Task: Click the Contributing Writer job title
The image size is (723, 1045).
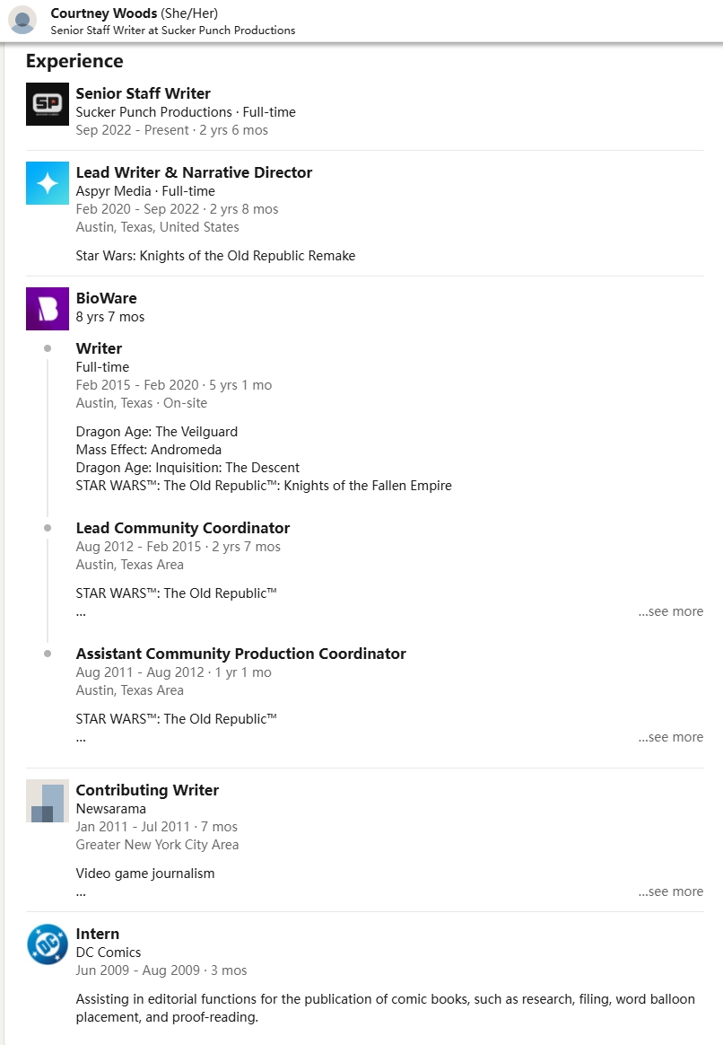Action: (147, 790)
